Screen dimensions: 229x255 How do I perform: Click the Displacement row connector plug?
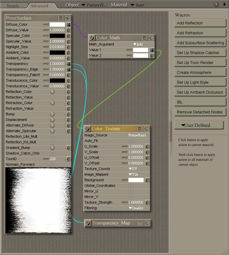click(69, 120)
